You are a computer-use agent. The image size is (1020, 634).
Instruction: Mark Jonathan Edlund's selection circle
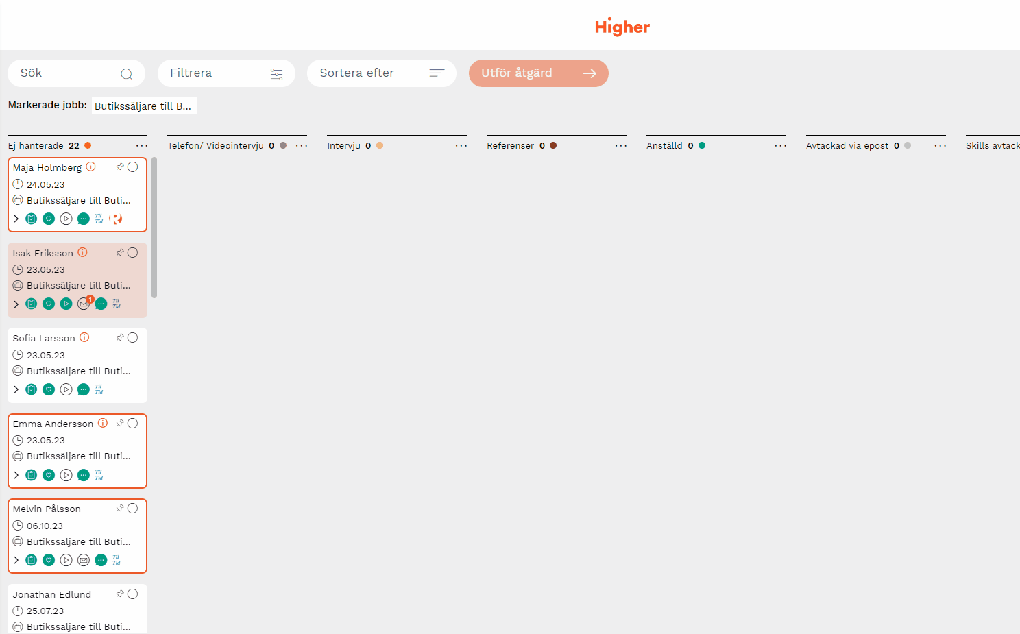coord(133,594)
